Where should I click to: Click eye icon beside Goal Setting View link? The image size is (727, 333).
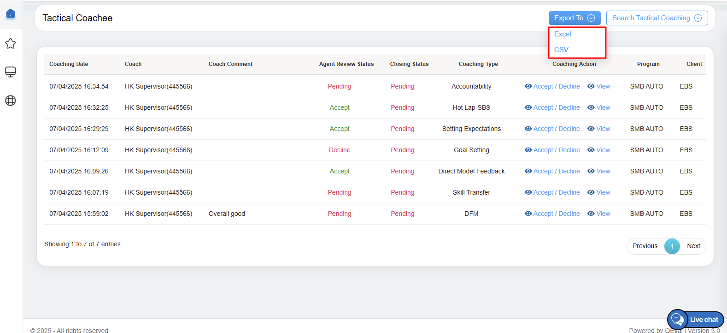coord(591,150)
